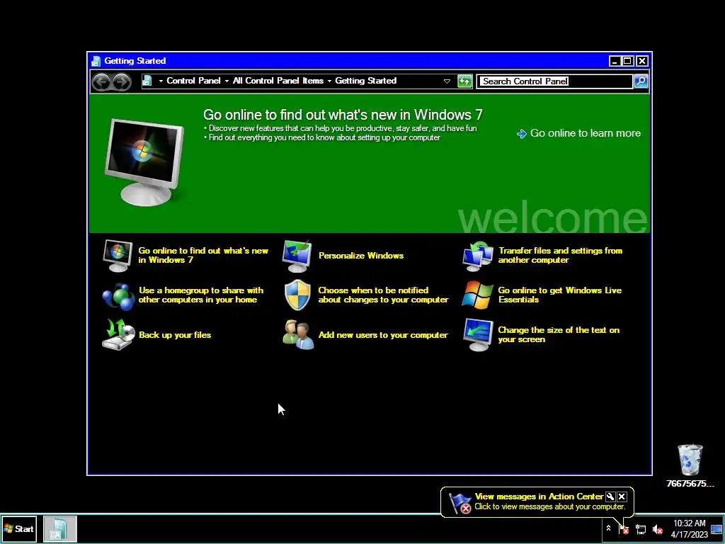Screen dimensions: 725x544
Task: Select All Control Panel Items breadcrumb
Action: pos(278,81)
